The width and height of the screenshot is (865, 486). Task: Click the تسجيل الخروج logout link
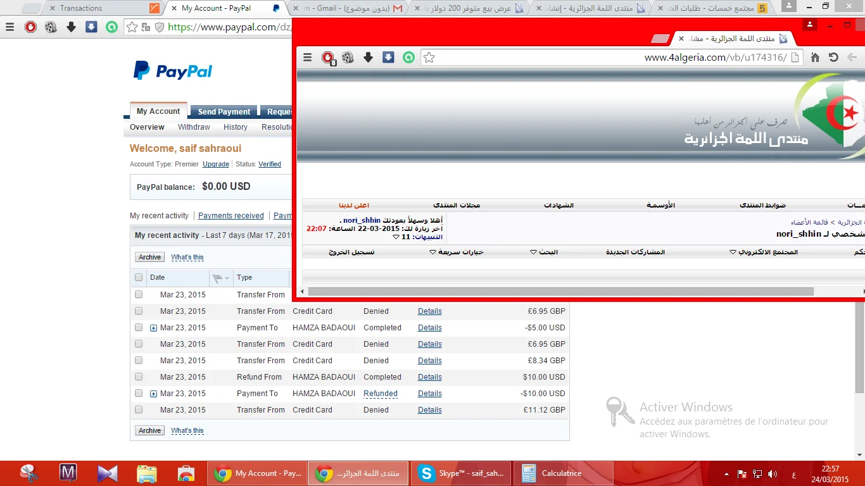point(351,252)
